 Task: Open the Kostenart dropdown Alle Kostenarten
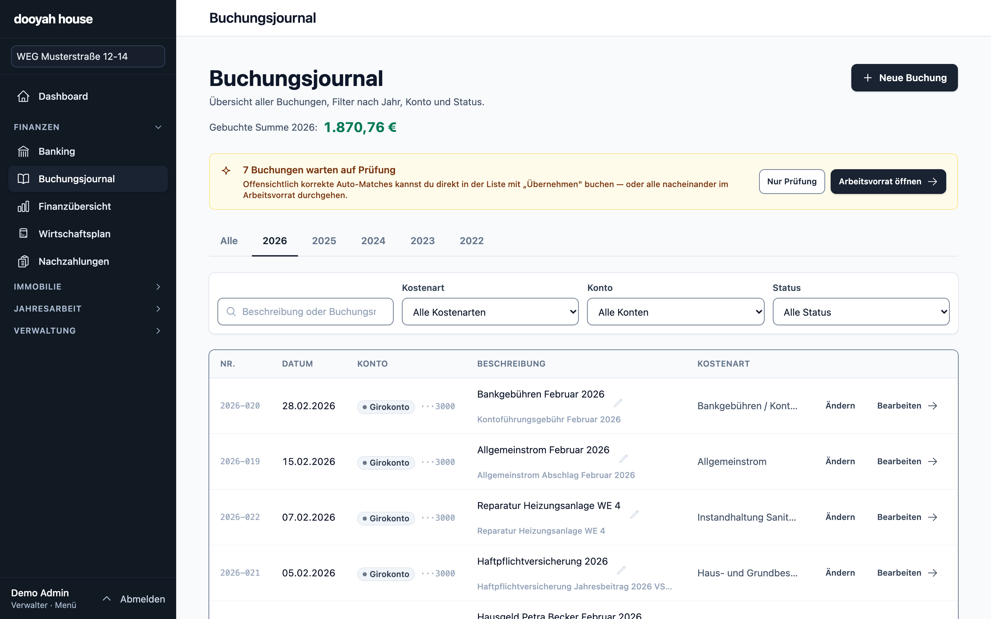click(x=490, y=312)
